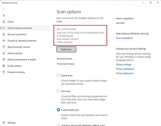Click the Virus & threat protection shield icon
Image resolution: width=161 pixels, height=126 pixels.
(4, 28)
